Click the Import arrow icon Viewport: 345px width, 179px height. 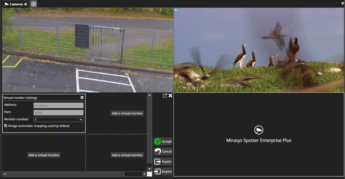[158, 171]
